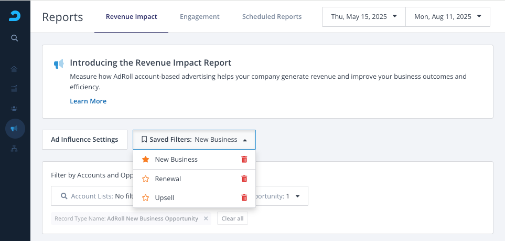This screenshot has width=505, height=241.
Task: Unstar the New Business saved filter
Action: coord(145,159)
